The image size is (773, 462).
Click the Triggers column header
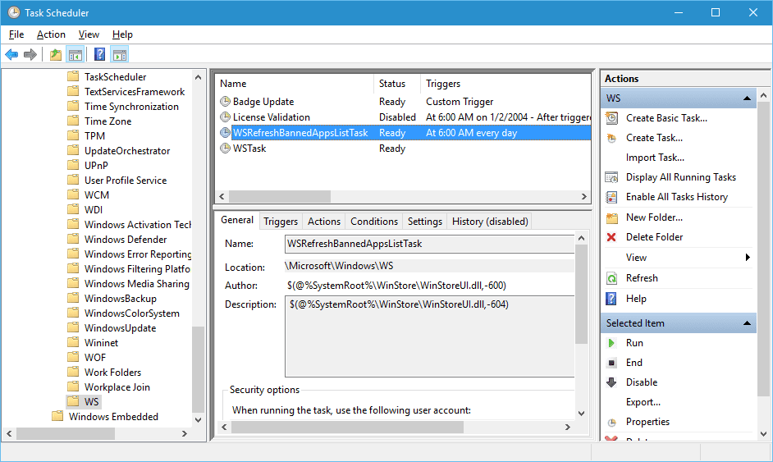click(x=505, y=84)
